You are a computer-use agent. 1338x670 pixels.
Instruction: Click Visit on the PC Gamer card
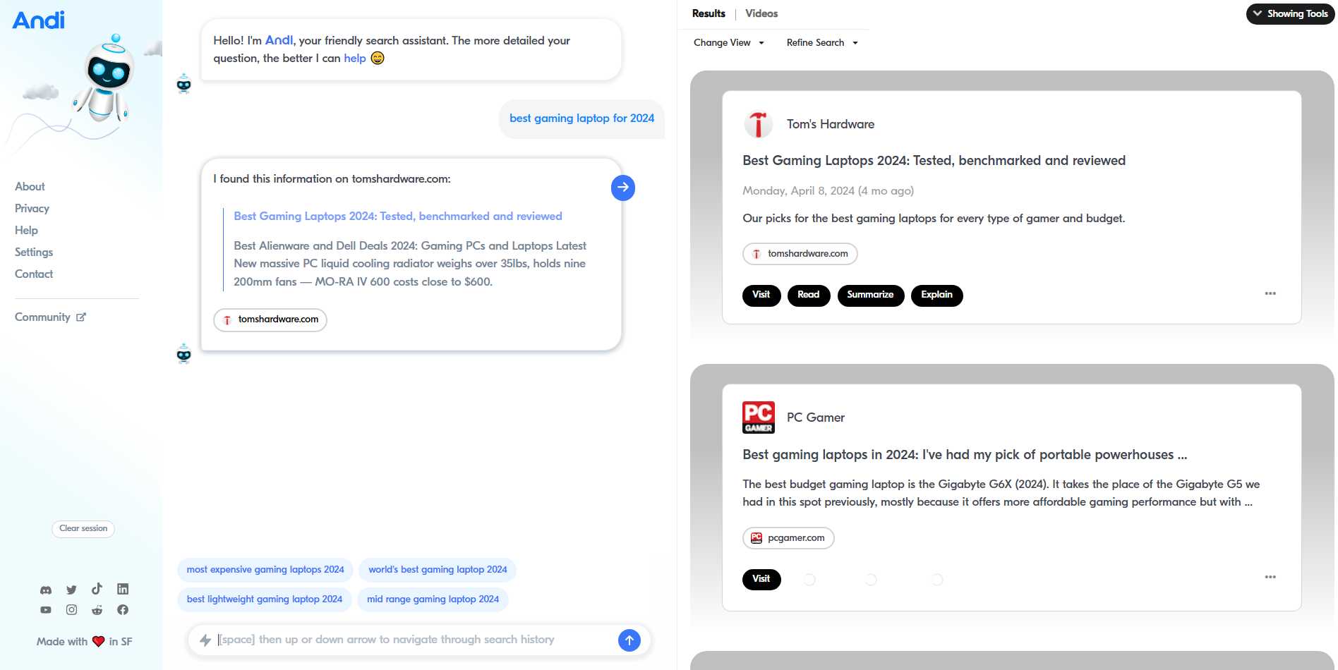coord(761,579)
